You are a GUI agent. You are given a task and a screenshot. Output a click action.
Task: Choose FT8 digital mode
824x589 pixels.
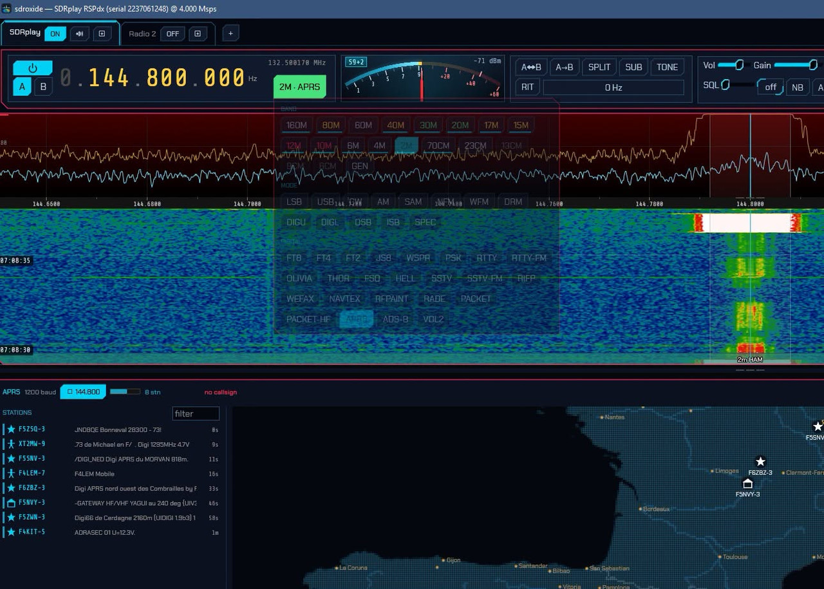point(294,258)
